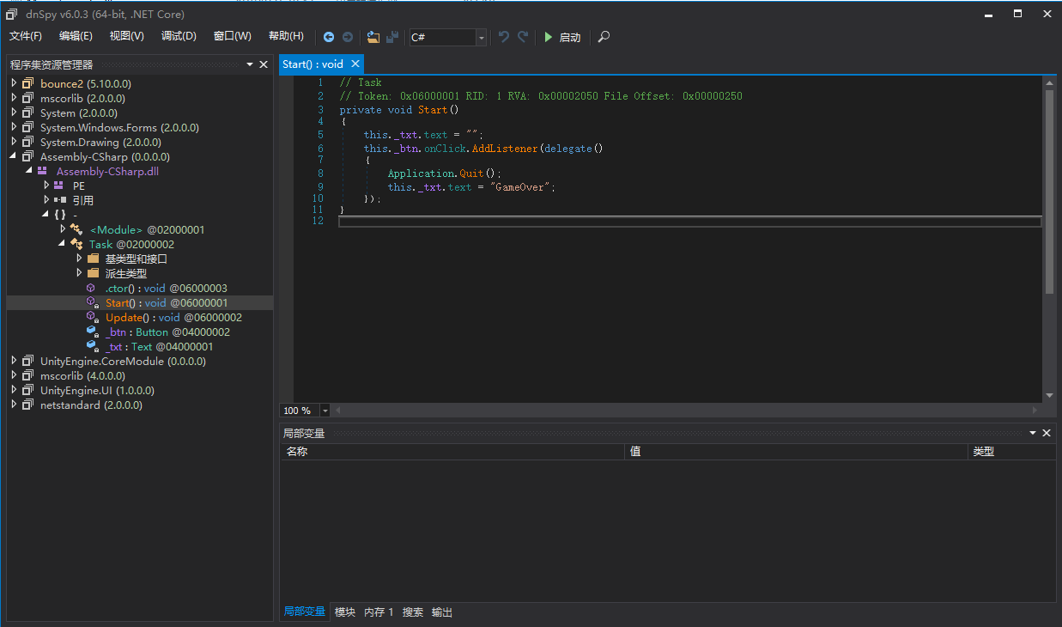Click Application in the code line 8
The height and width of the screenshot is (627, 1062).
422,173
